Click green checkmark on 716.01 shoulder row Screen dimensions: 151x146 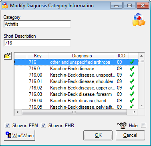132,81
